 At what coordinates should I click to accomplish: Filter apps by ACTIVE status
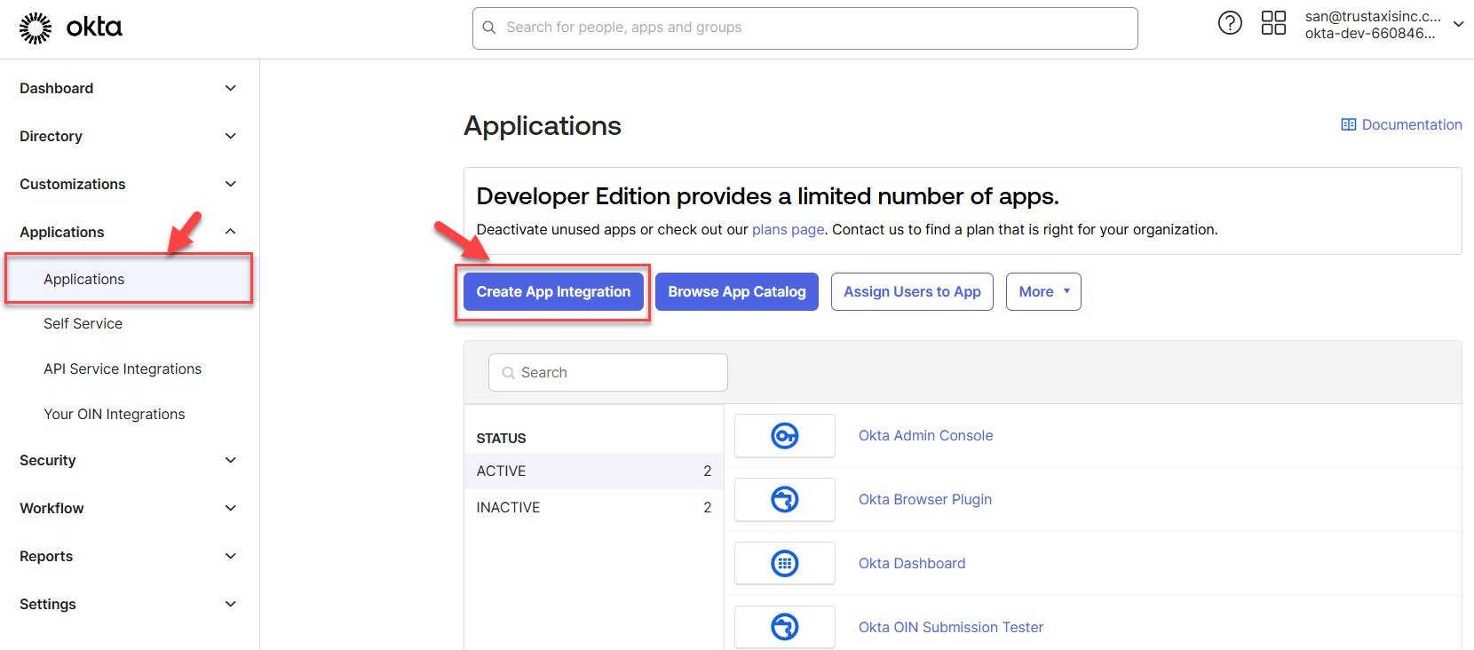pos(594,472)
